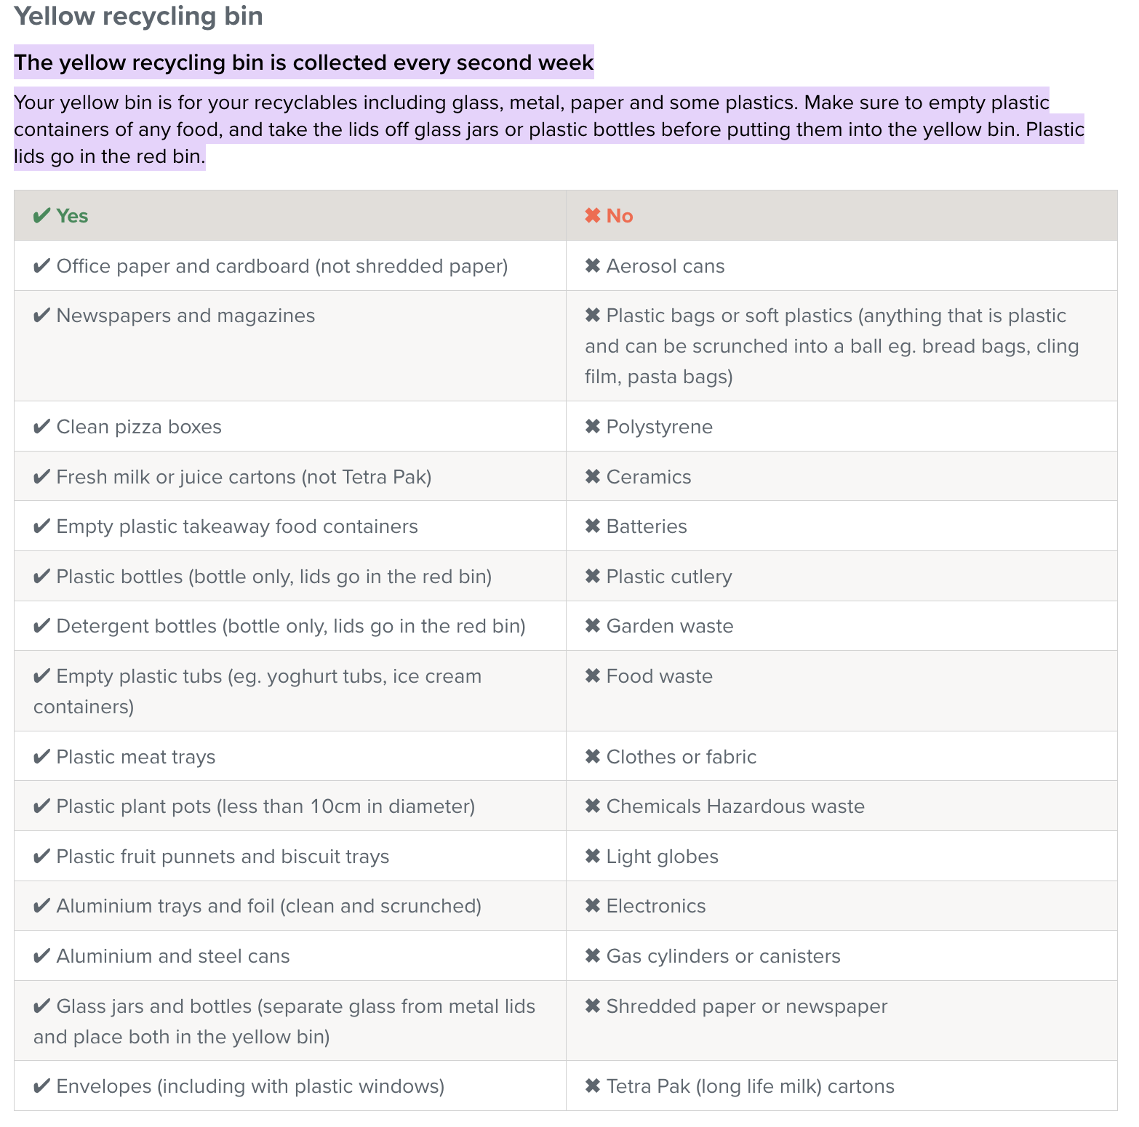The width and height of the screenshot is (1139, 1127).
Task: Click the checkmark next to Clean pizza boxes
Action: 41,427
